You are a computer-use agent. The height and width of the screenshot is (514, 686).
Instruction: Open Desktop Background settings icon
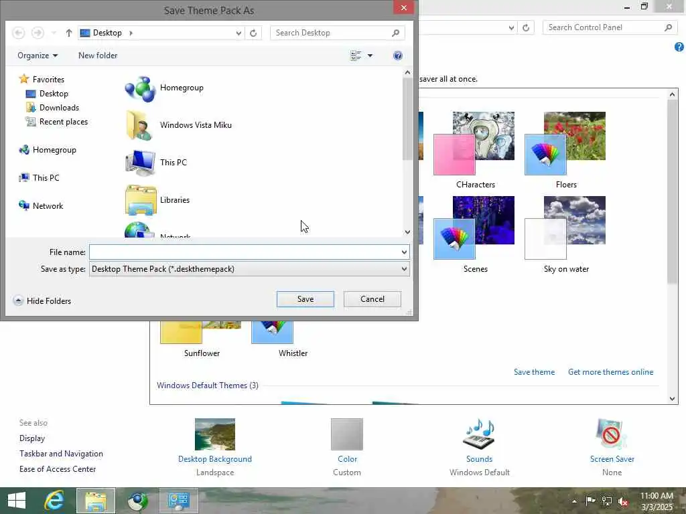[215, 434]
